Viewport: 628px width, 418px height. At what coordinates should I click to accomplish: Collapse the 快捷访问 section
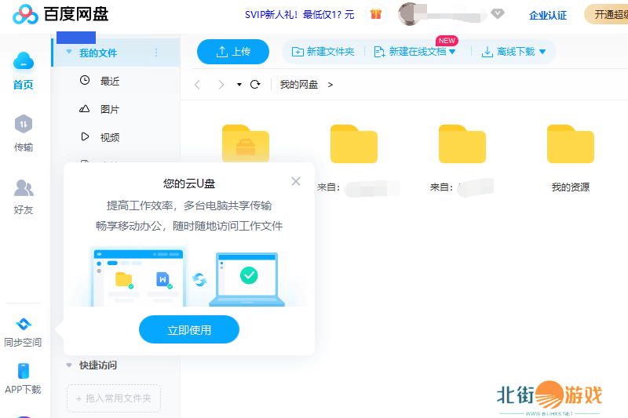tap(69, 365)
